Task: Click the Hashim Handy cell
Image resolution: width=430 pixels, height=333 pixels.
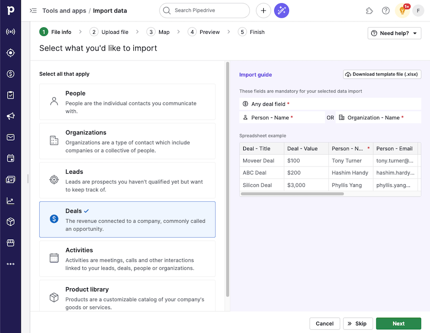Action: tap(351, 173)
